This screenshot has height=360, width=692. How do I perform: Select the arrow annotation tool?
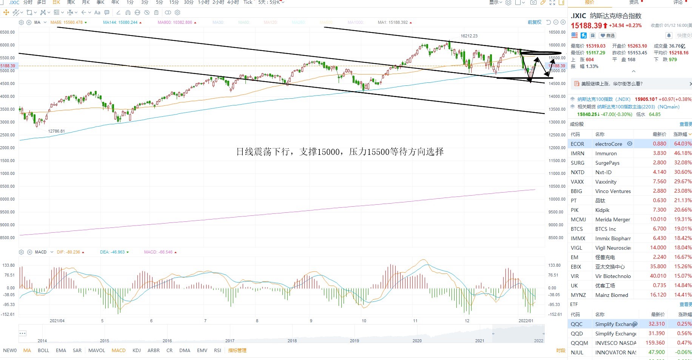84,12
